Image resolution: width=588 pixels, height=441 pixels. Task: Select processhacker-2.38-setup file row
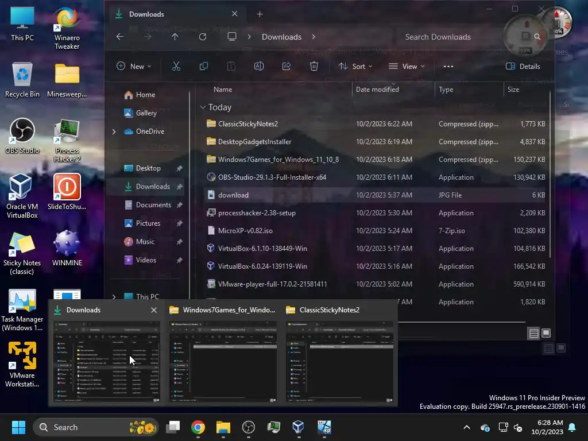tap(376, 213)
